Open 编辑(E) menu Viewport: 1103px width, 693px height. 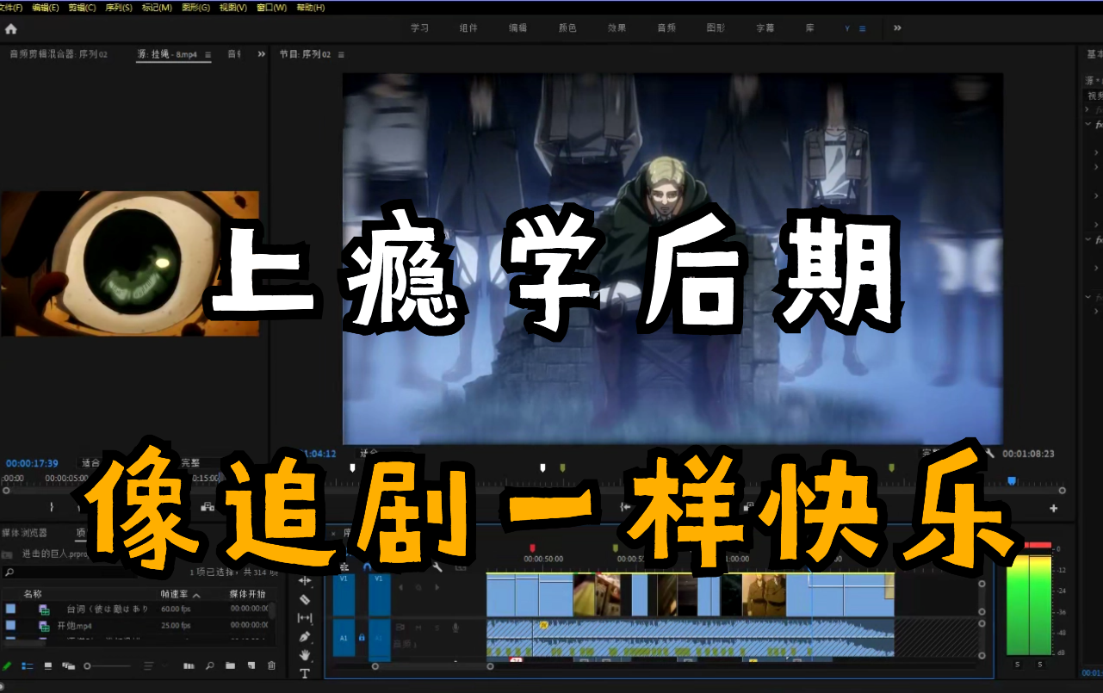click(x=46, y=7)
